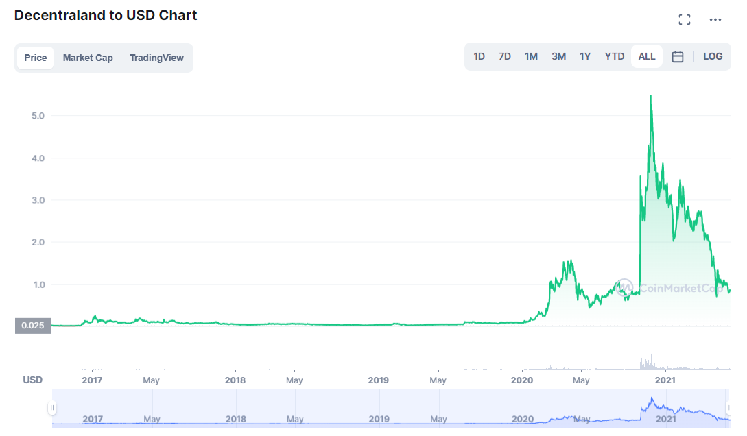Set chart range to 1Y

coord(585,57)
